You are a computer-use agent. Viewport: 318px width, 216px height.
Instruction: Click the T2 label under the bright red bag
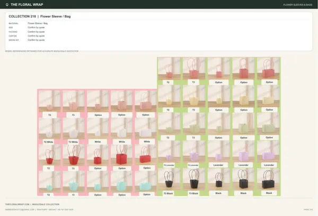[x=48, y=168]
